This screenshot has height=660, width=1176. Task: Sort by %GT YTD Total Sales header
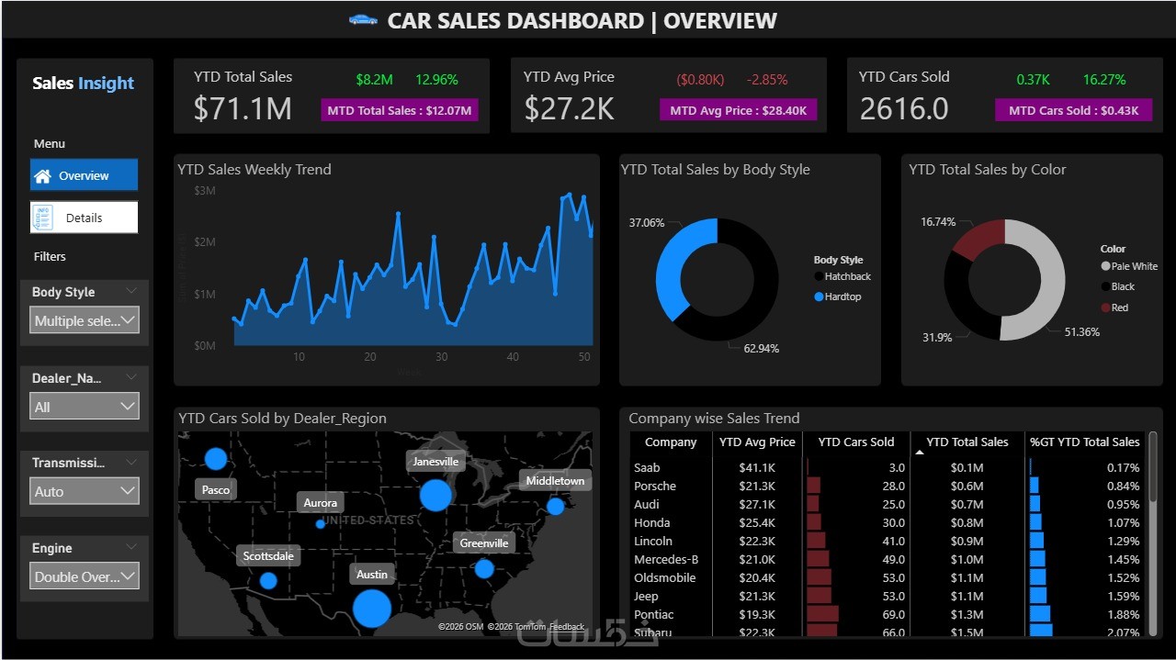1085,442
